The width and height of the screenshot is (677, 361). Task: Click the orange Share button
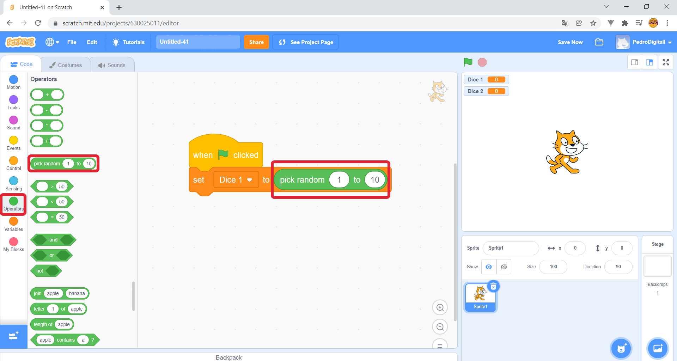[x=256, y=42]
